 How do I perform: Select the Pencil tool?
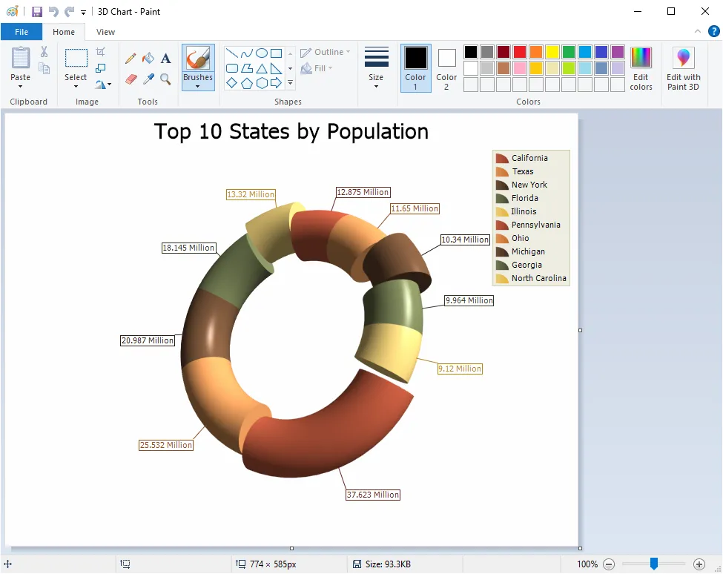[131, 57]
